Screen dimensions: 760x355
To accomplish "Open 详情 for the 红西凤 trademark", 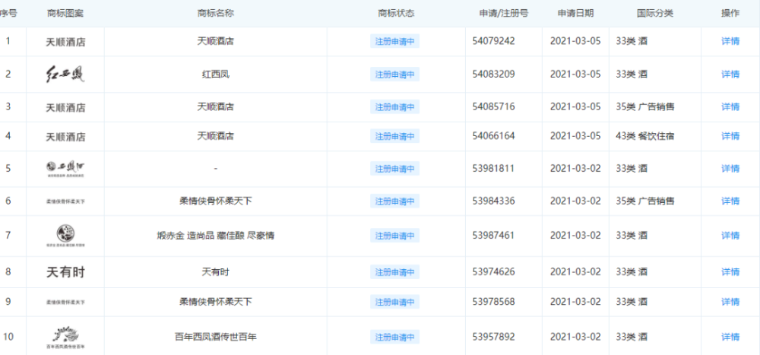I will click(x=730, y=74).
